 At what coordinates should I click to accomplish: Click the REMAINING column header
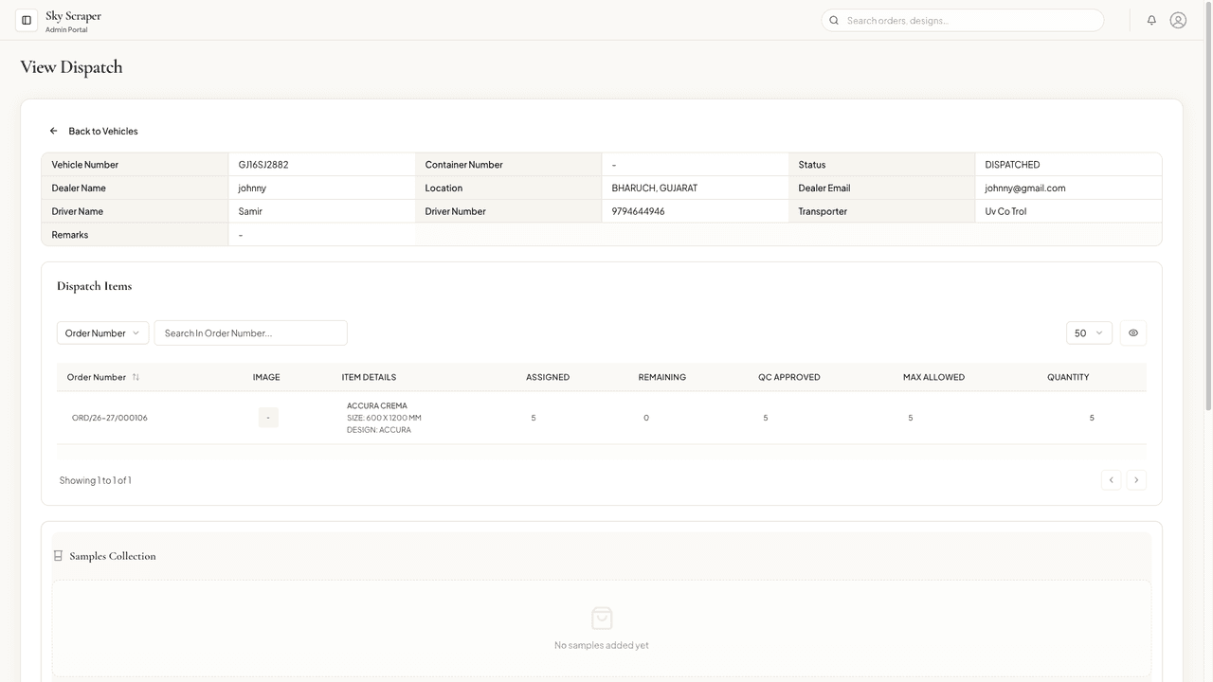pos(662,377)
